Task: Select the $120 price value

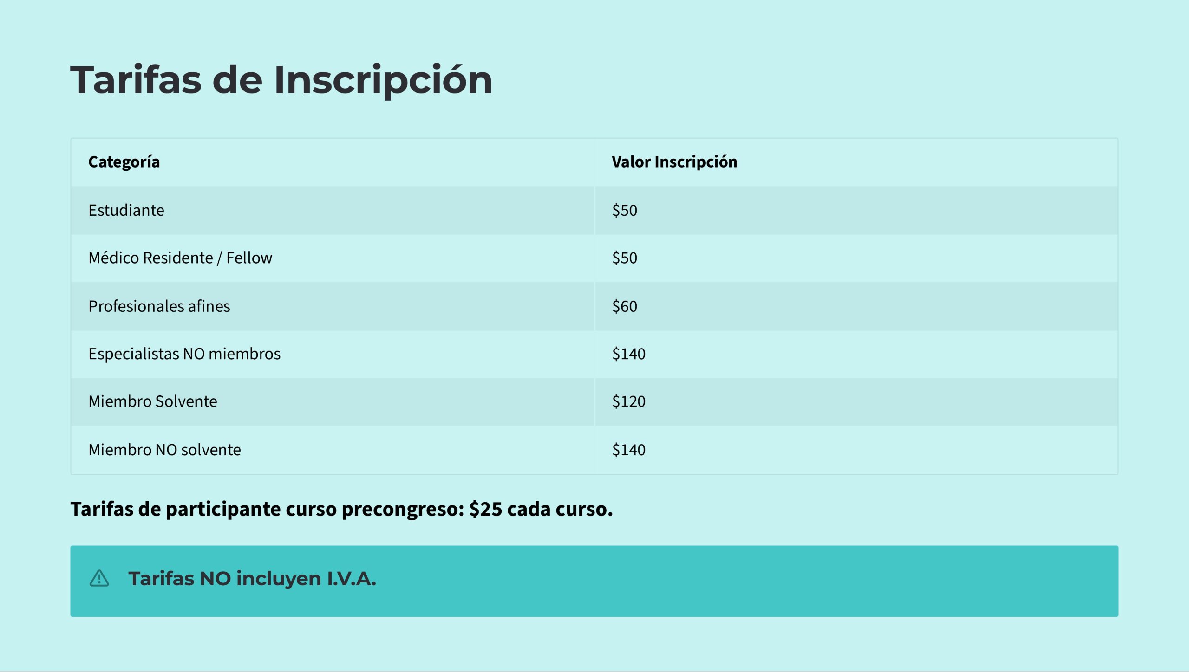Action: click(628, 401)
